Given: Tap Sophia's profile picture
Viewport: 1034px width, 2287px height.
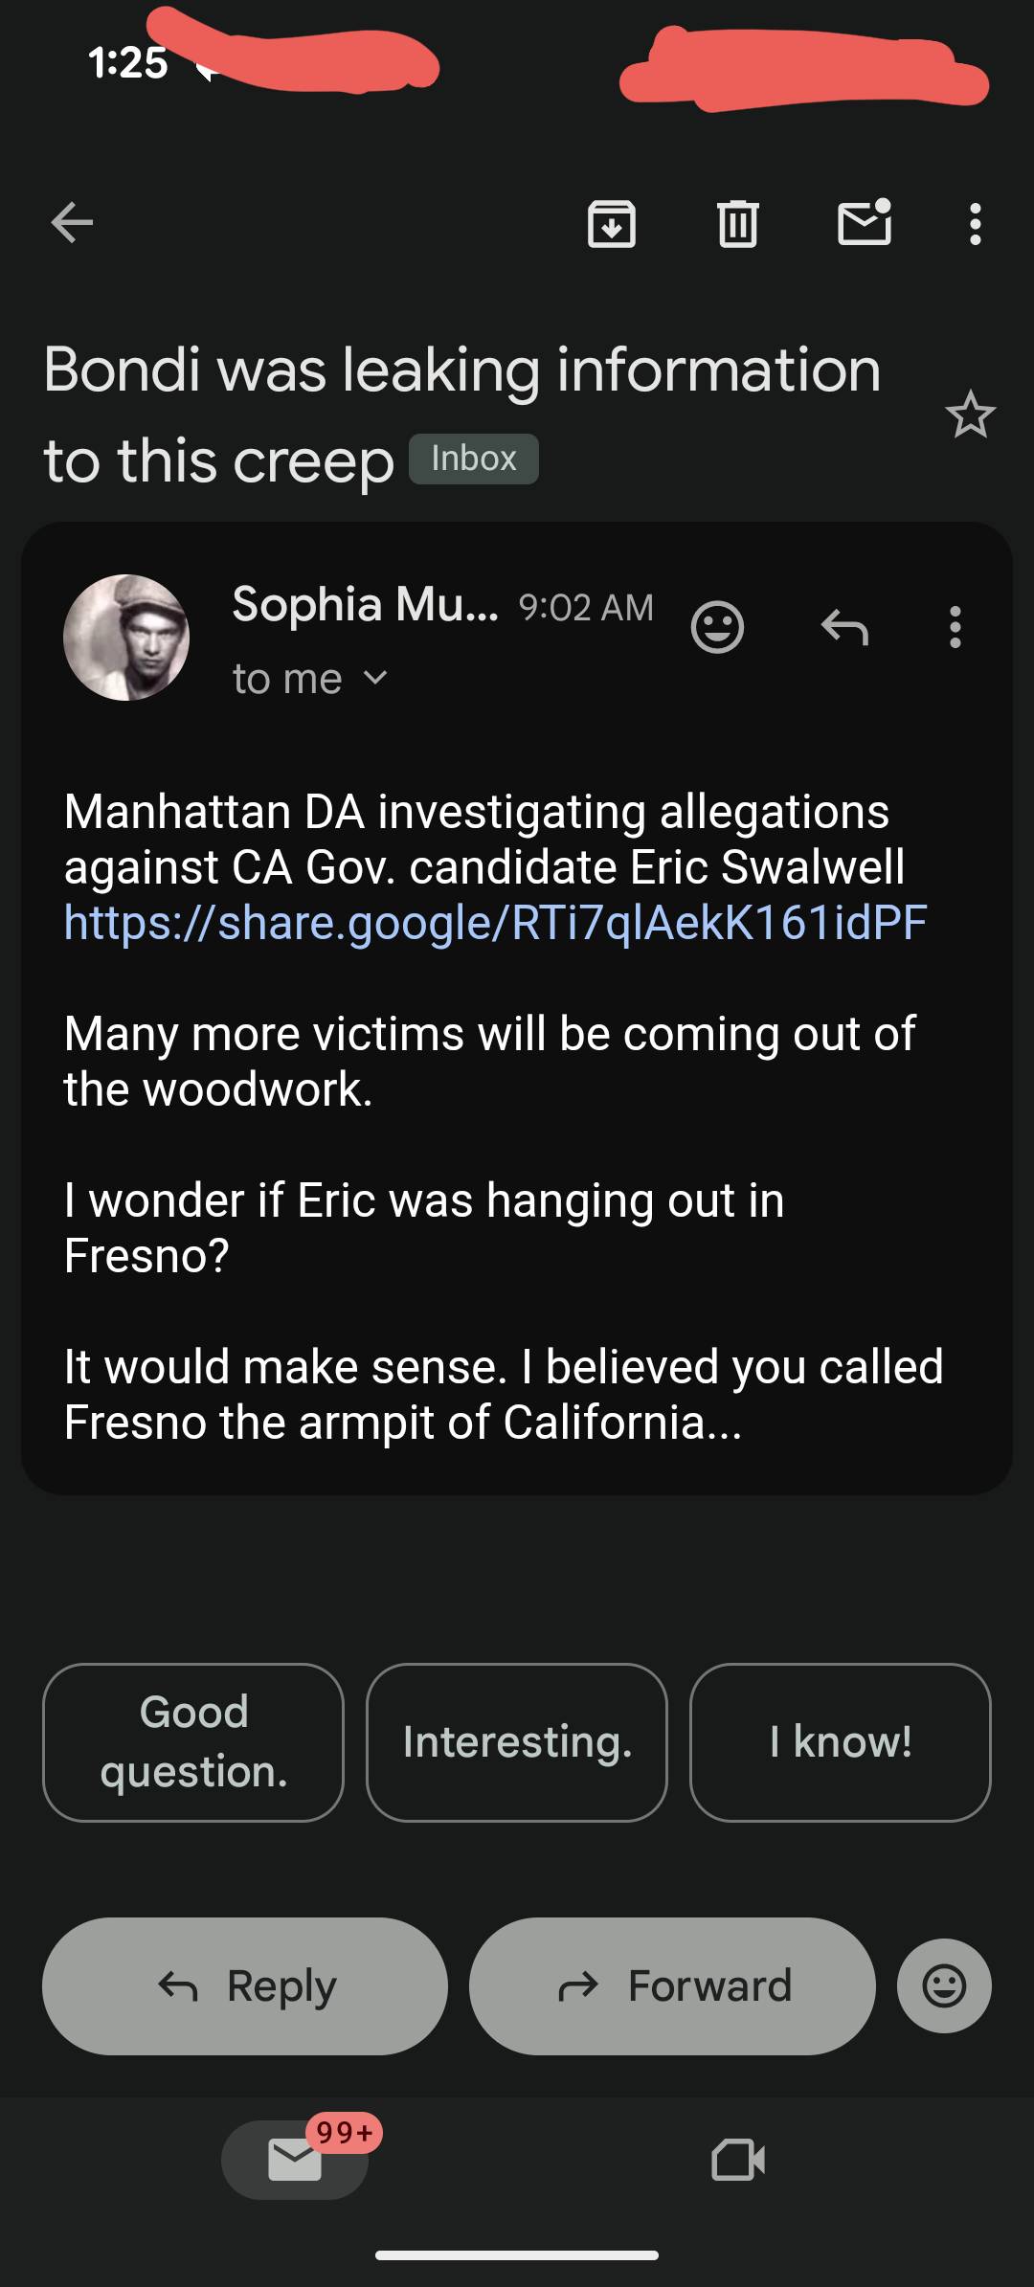Looking at the screenshot, I should [126, 638].
